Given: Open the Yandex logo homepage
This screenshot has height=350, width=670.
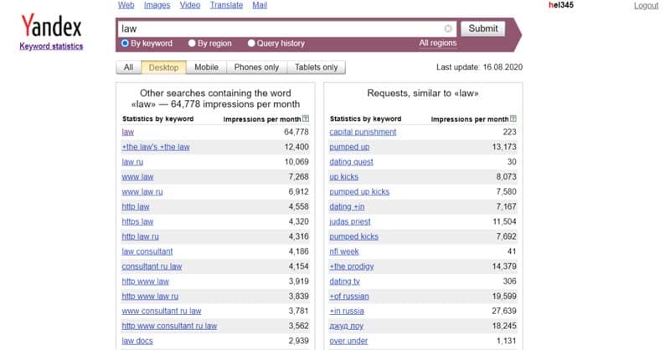Looking at the screenshot, I should [x=51, y=26].
